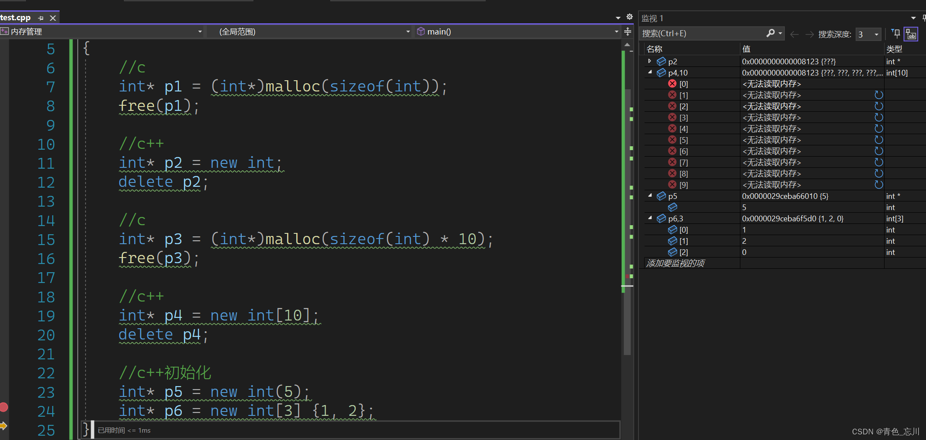The width and height of the screenshot is (926, 440).
Task: Click the watch search magnifier icon
Action: pyautogui.click(x=771, y=33)
